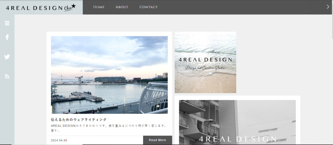The width and height of the screenshot is (333, 145).
Task: Click the post title 伝えるためのウェブライティング
Action: click(79, 120)
